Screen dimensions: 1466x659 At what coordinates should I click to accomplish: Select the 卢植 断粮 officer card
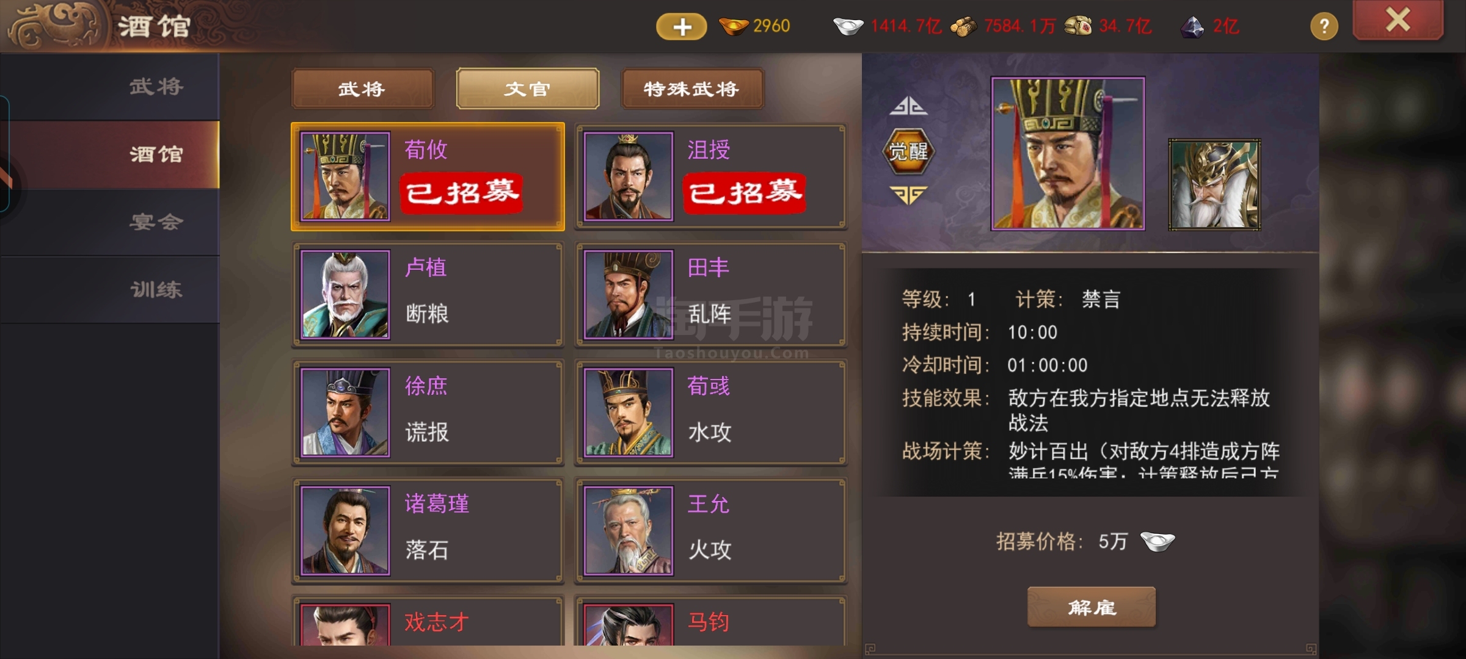(428, 295)
